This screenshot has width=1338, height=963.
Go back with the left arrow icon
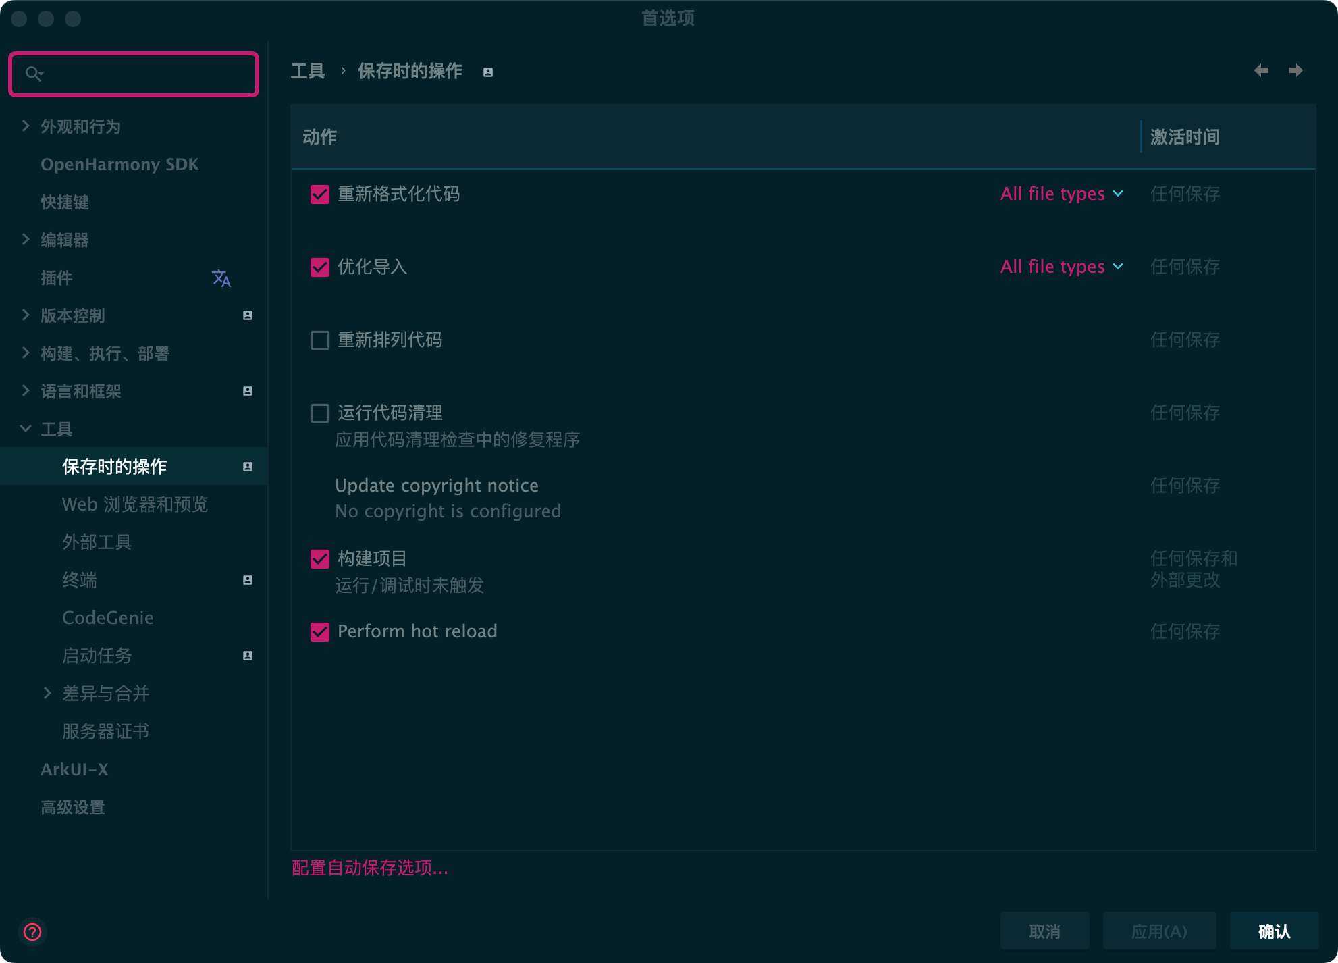click(1261, 70)
